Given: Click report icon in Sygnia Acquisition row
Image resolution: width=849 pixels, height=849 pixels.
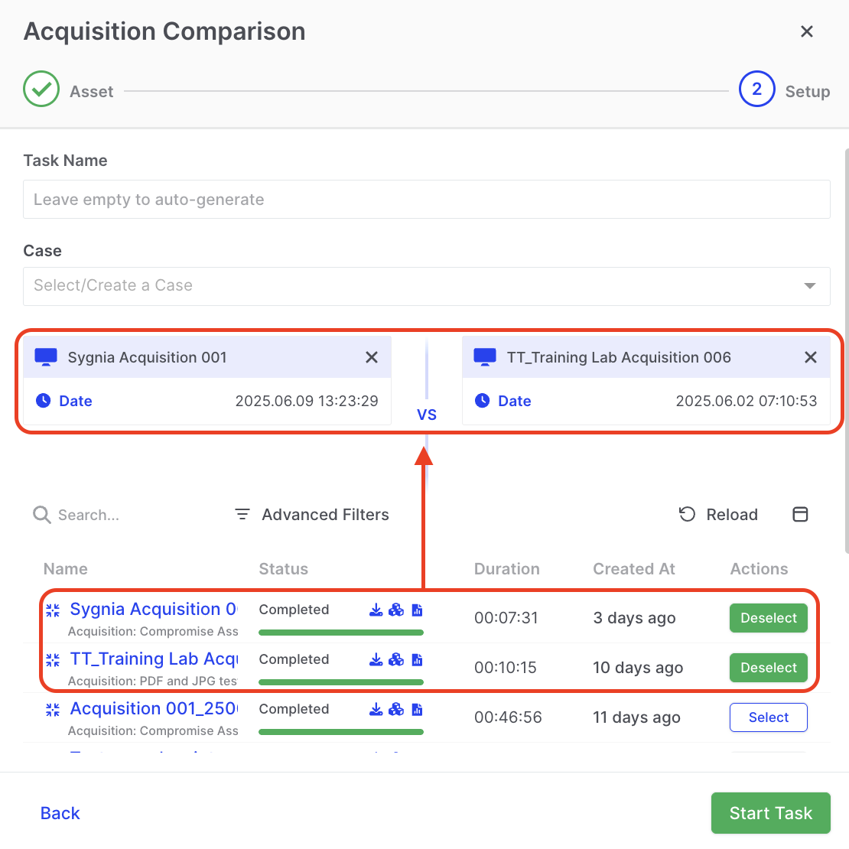Looking at the screenshot, I should [x=417, y=610].
